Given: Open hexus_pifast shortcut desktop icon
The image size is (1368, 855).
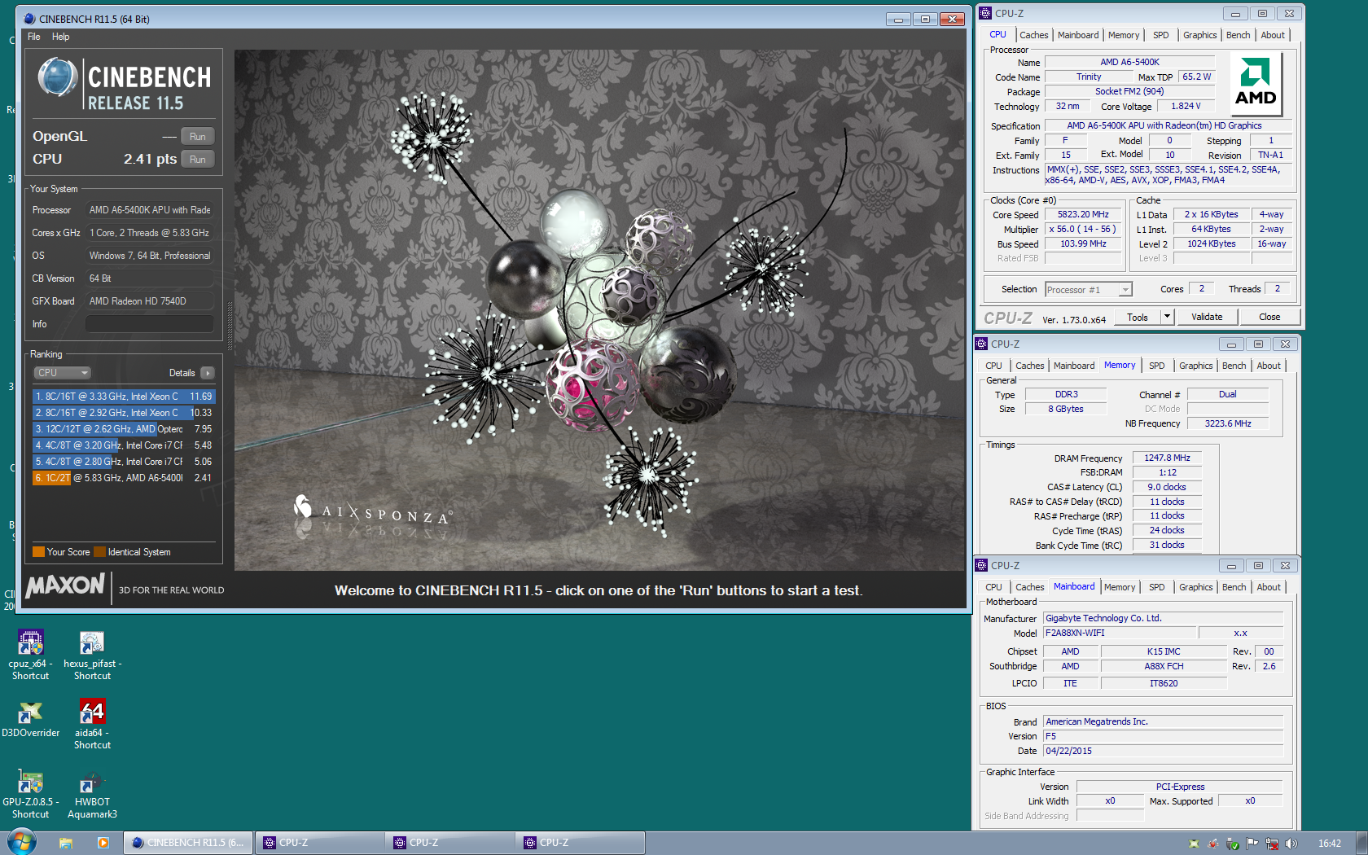Looking at the screenshot, I should tap(92, 655).
